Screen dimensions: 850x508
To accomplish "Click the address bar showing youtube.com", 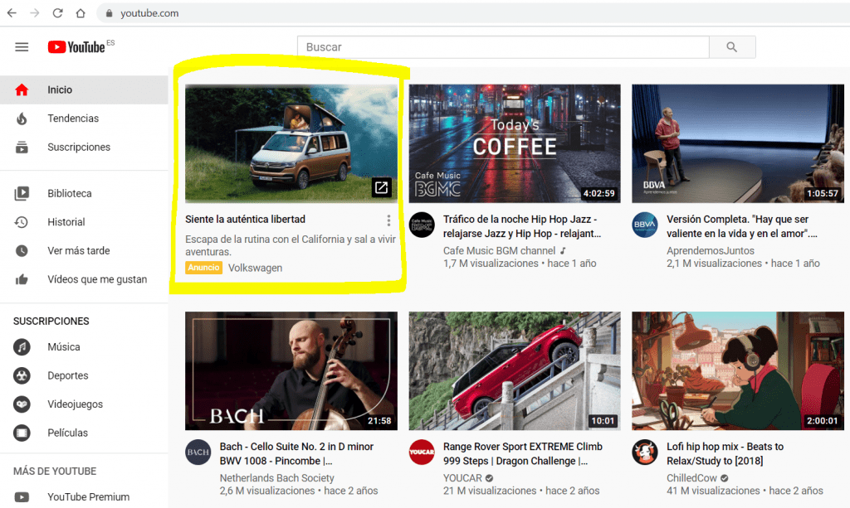I will click(471, 13).
